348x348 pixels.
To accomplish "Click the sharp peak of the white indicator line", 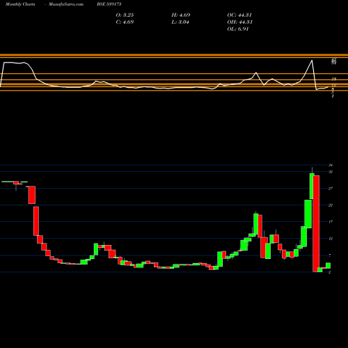I will coord(312,61).
